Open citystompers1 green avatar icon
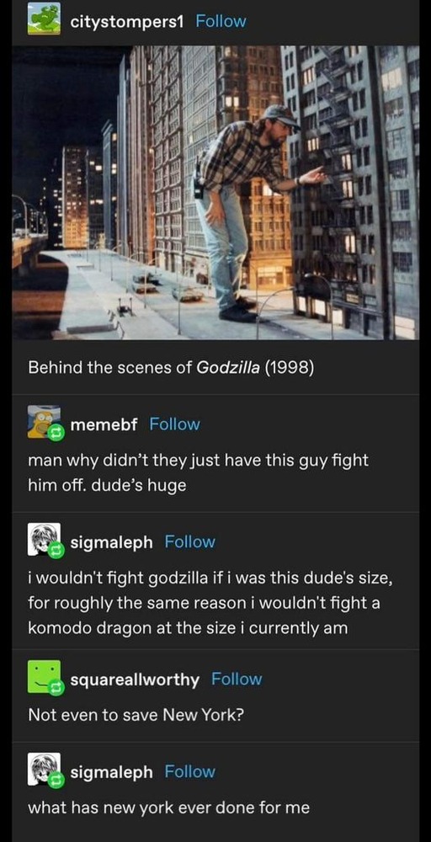431x842 pixels. [44, 19]
